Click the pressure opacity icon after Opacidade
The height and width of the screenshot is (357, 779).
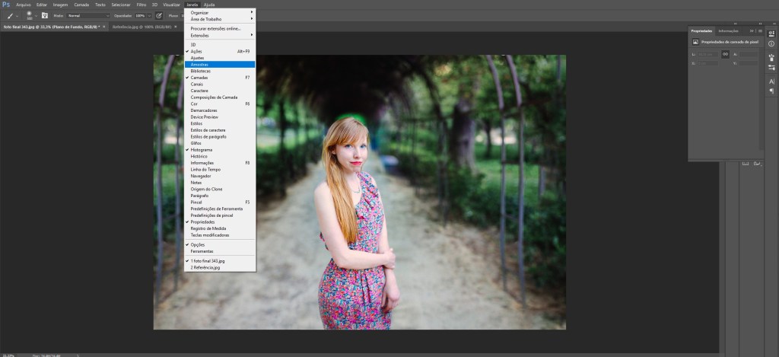(159, 15)
